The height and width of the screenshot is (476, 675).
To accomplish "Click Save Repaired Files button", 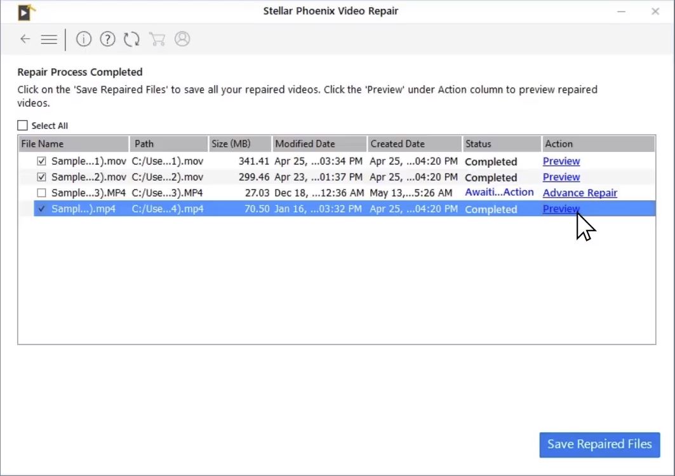I will [x=599, y=445].
